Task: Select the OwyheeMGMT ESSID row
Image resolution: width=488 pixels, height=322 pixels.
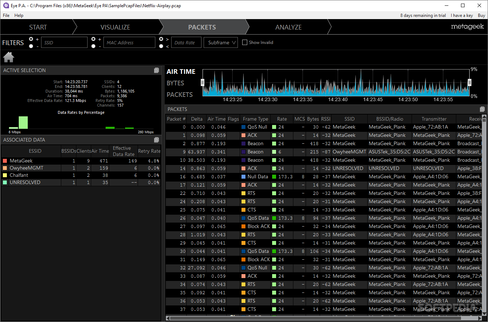Action: point(81,168)
